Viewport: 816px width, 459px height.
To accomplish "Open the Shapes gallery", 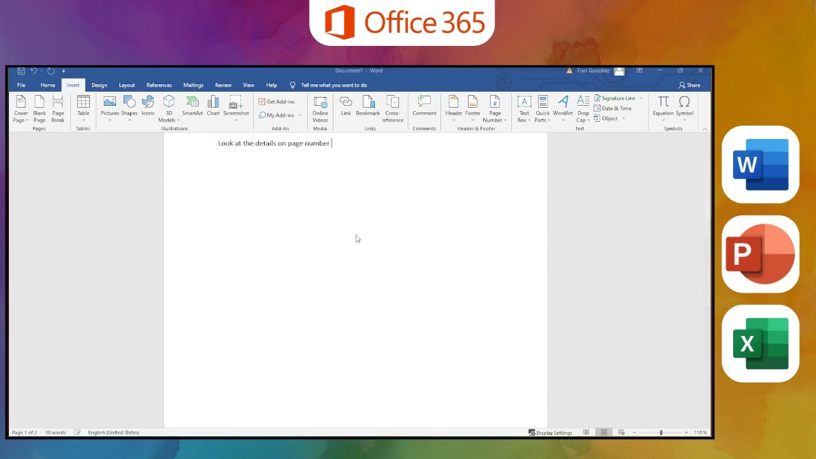I will (x=129, y=109).
